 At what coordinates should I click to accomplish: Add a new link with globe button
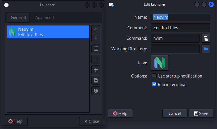pos(96,91)
